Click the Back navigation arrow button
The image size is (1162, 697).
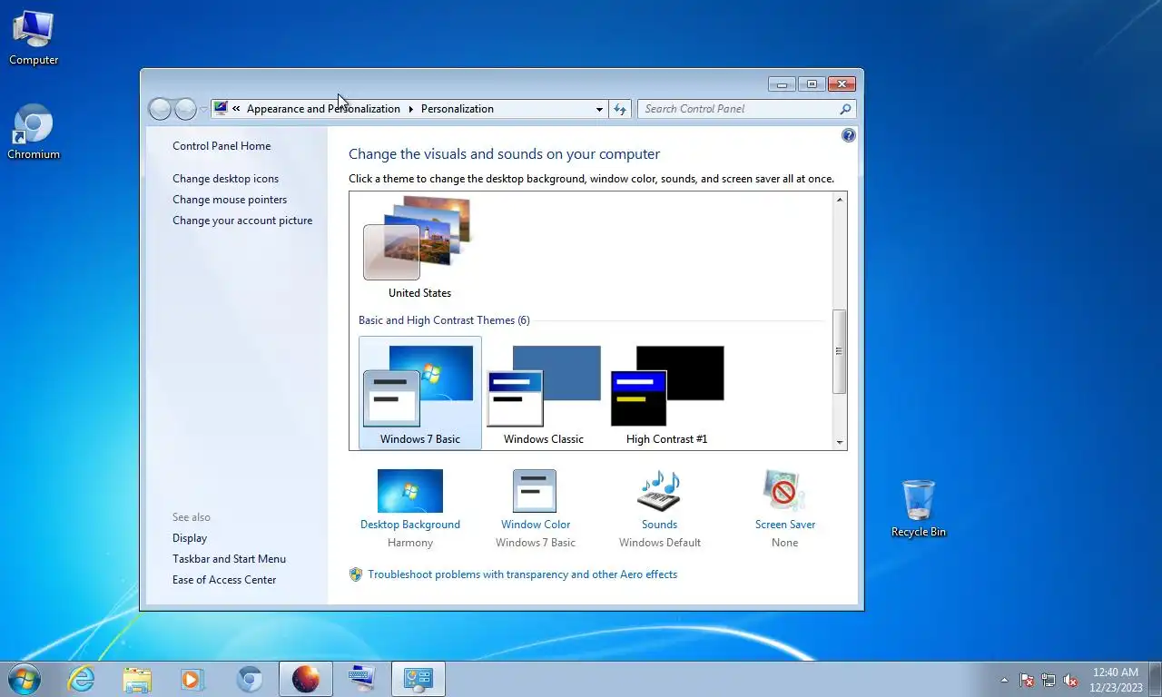tap(160, 109)
